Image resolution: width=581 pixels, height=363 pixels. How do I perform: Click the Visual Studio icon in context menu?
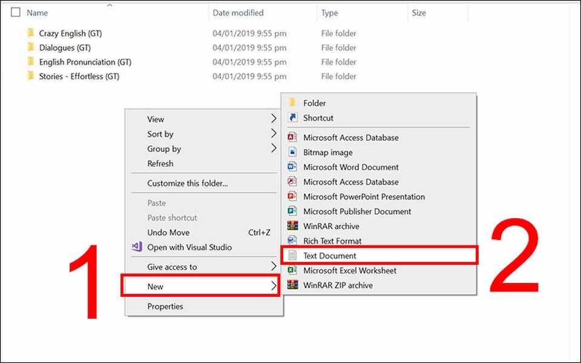(137, 247)
